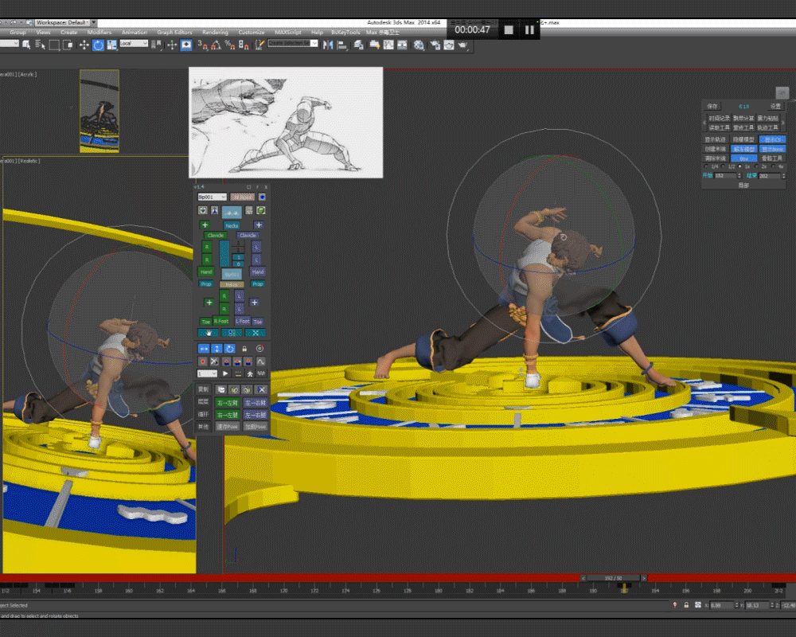Toggle the horizontal arrows blue button
Viewport: 796px width, 637px height.
tap(204, 349)
